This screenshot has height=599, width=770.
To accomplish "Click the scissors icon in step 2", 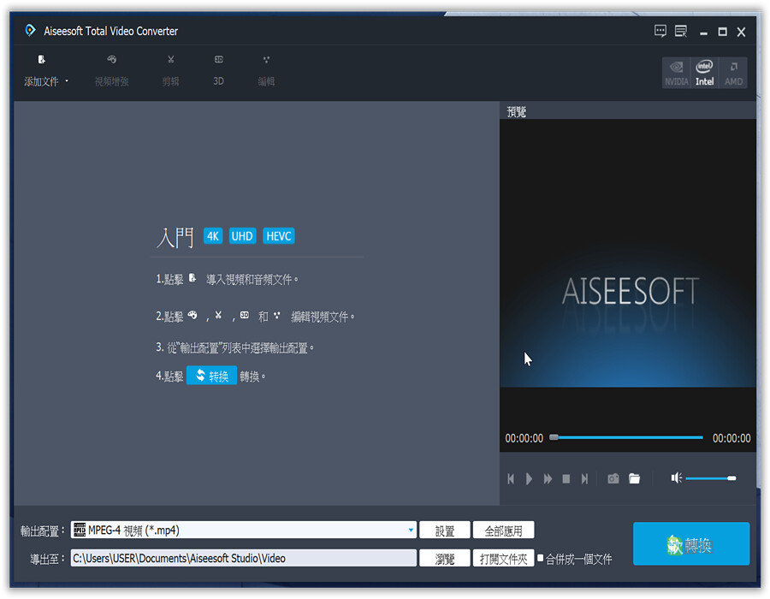I will [218, 315].
